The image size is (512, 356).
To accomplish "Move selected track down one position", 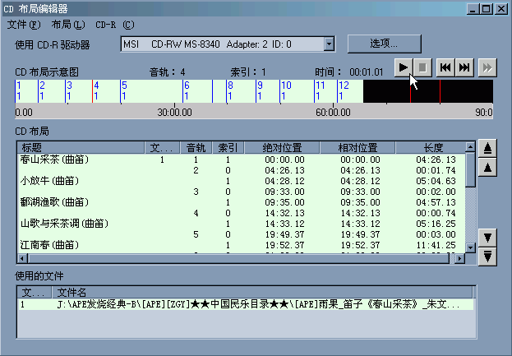I will [488, 238].
